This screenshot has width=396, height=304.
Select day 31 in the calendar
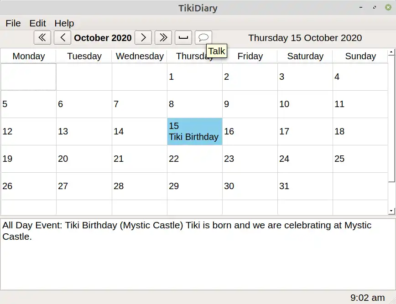[305, 186]
